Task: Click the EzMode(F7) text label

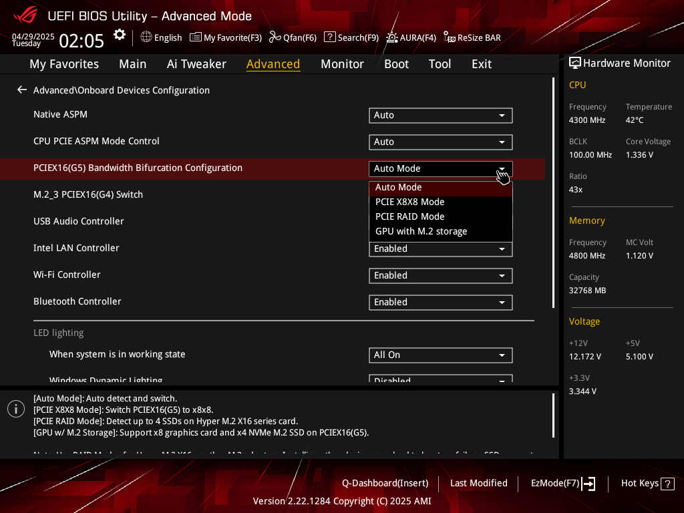Action: pos(555,484)
